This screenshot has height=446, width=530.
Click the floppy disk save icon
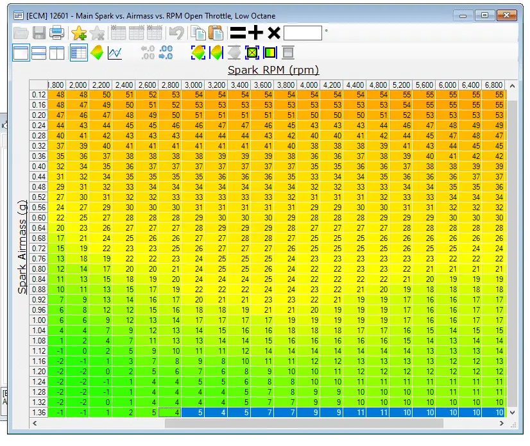[x=39, y=33]
